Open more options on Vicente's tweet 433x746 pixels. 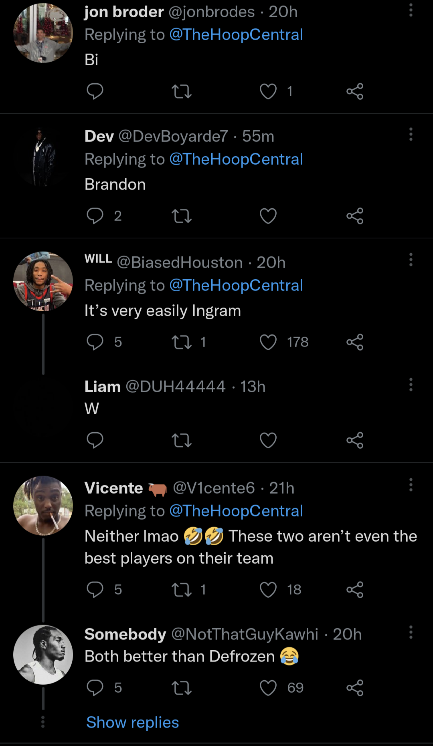click(411, 485)
